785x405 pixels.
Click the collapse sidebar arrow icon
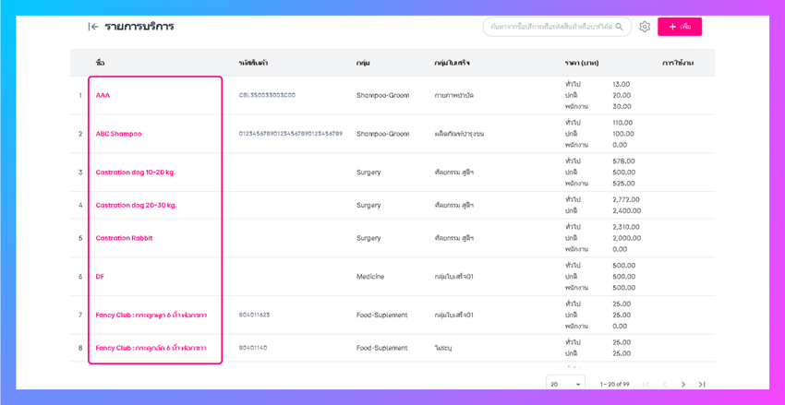[x=93, y=27]
